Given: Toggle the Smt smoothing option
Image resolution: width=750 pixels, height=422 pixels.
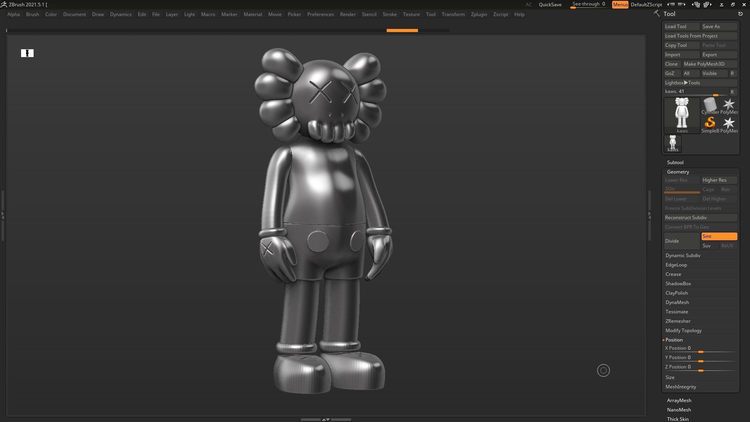Looking at the screenshot, I should [719, 236].
